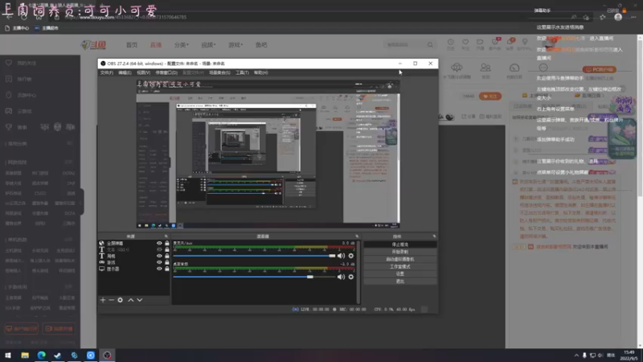This screenshot has height=362, width=643.
Task: Toggle visibility of the 显示器 source
Action: coord(159,269)
